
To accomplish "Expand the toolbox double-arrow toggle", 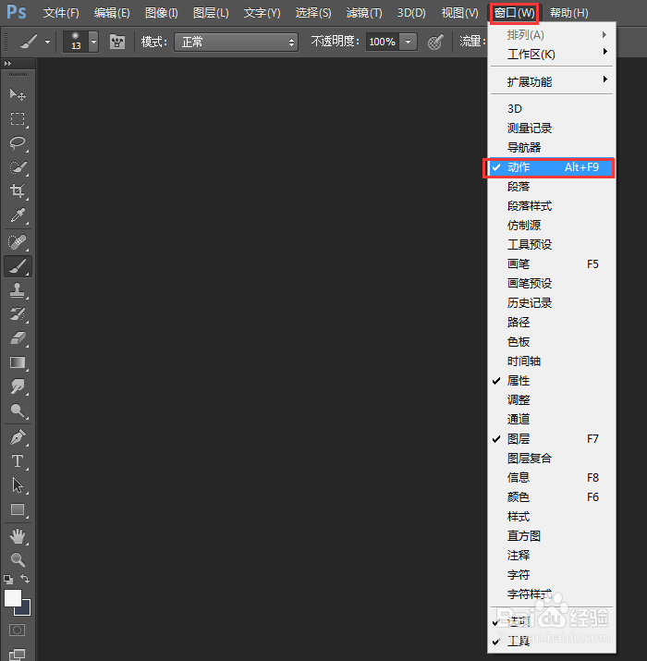I will pyautogui.click(x=7, y=63).
